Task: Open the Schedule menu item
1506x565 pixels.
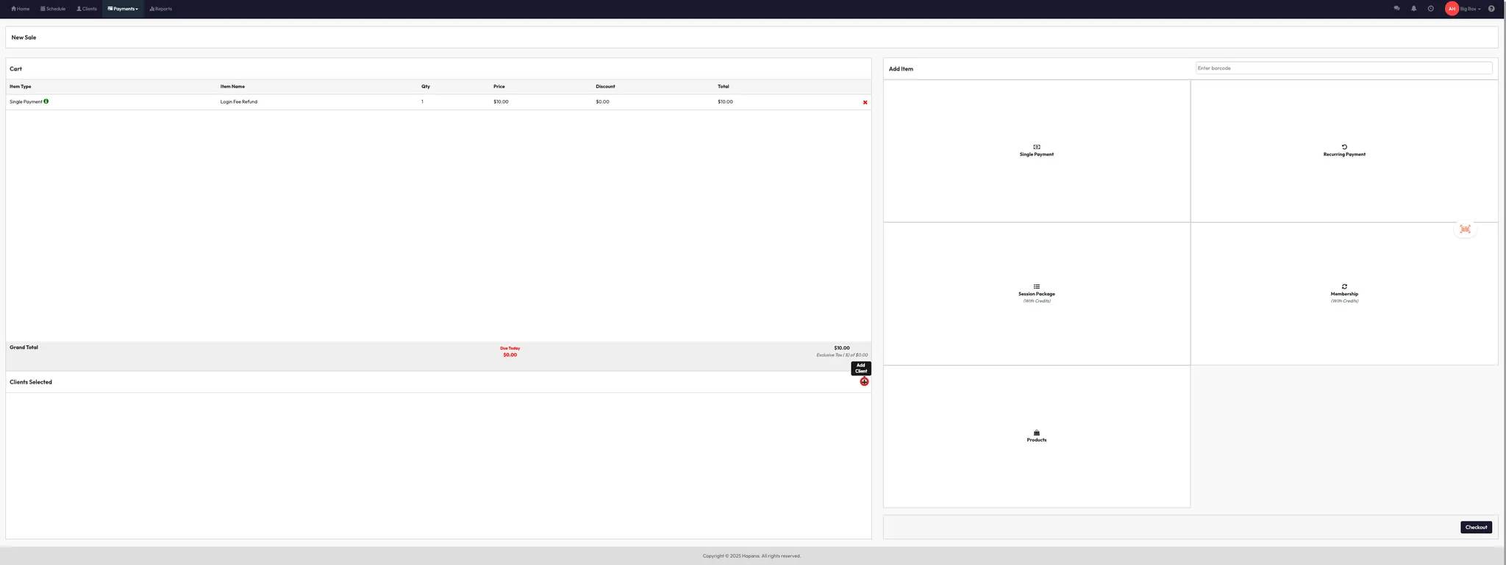Action: [x=53, y=9]
